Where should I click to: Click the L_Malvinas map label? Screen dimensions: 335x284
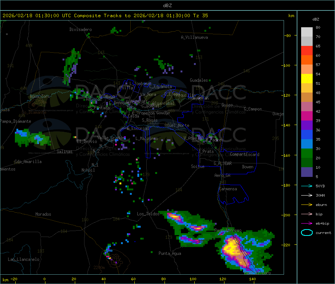point(147,138)
